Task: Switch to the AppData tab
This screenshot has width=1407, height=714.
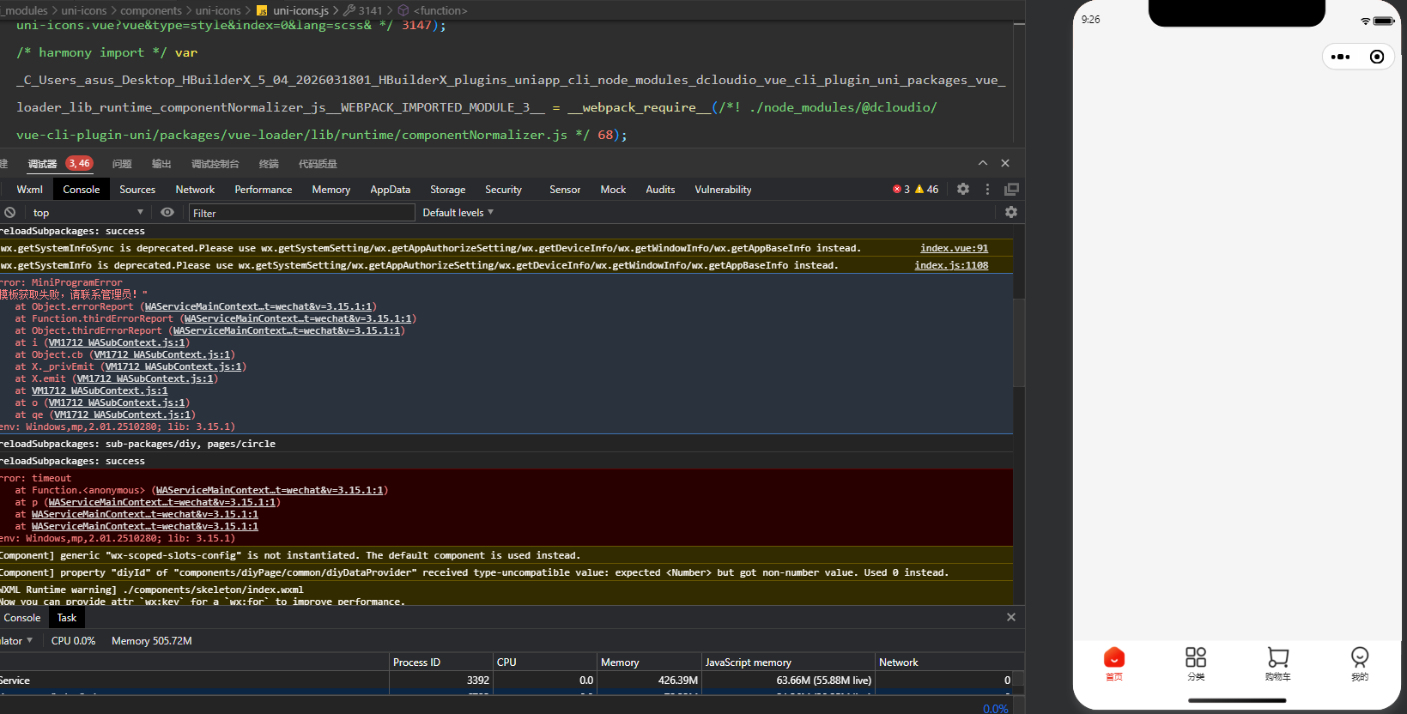Action: point(390,190)
